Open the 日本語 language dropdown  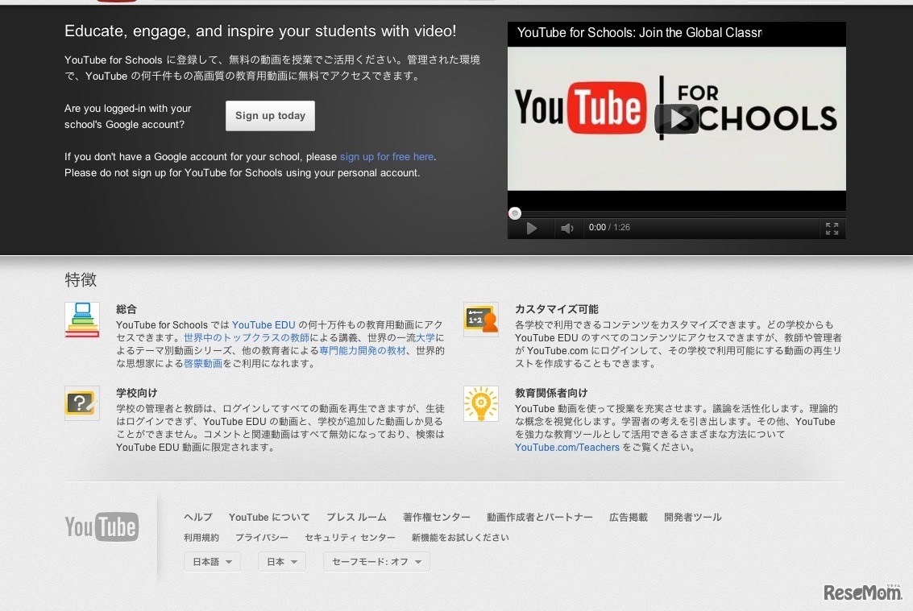click(212, 562)
